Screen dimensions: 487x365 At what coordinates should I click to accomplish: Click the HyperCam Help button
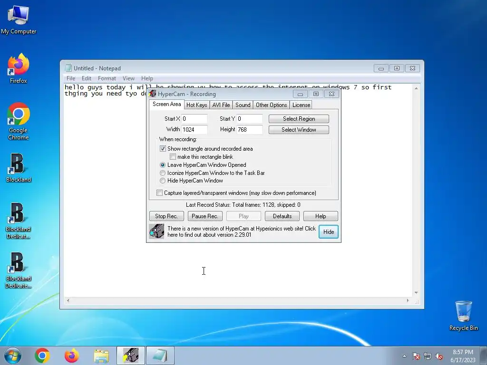coord(321,216)
